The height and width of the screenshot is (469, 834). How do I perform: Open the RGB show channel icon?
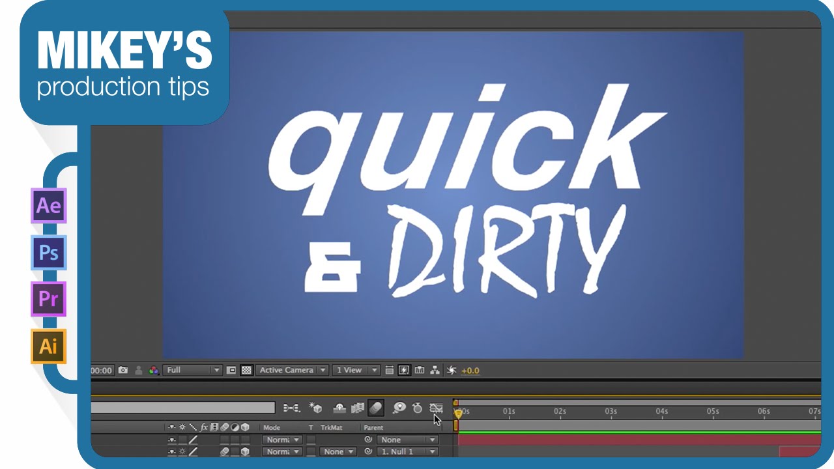pyautogui.click(x=154, y=370)
